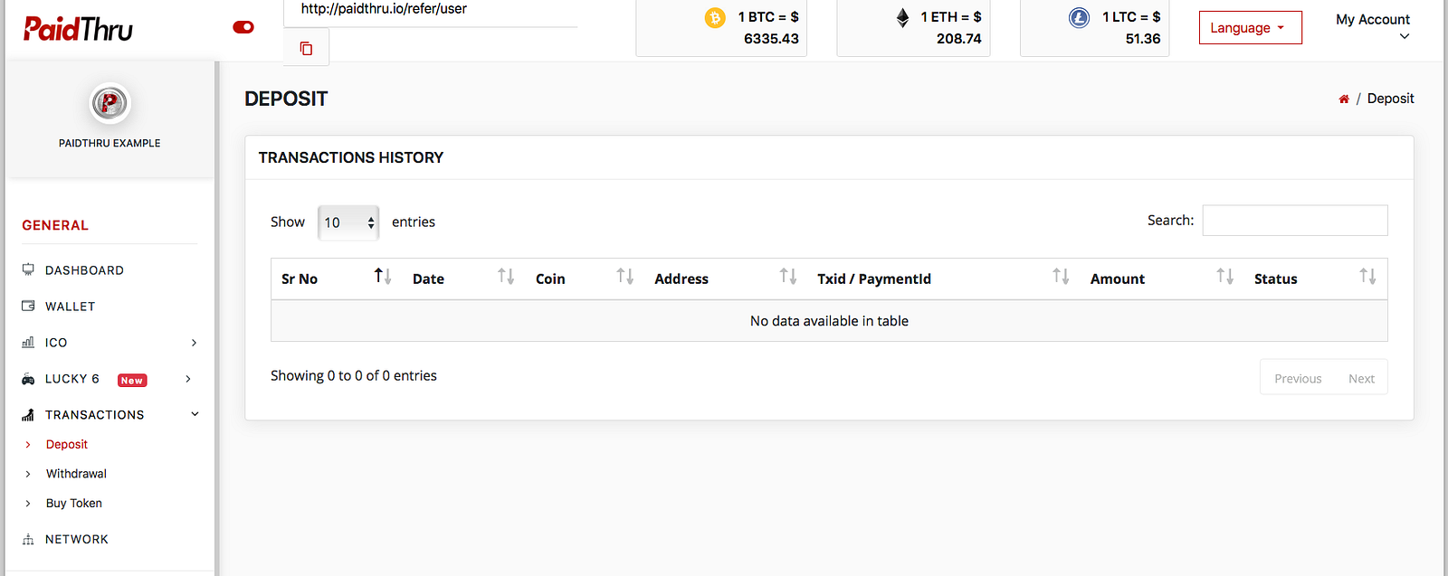Toggle the red sidebar switch

pos(243,27)
